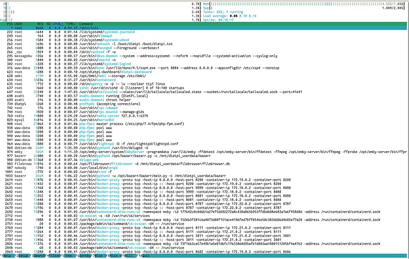Screen dimensions: 409x259
Task: Select the proftpd accepting connections row
Action: tap(204, 104)
